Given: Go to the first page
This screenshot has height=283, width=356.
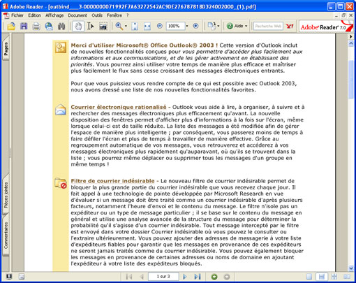Looking at the screenshot, I should pyautogui.click(x=128, y=277).
